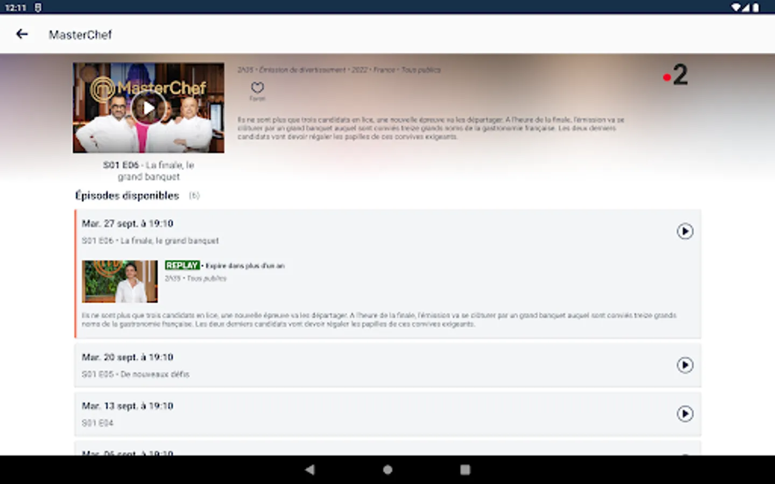Tap 'Expire dans plus d'un an' label

[x=245, y=266]
